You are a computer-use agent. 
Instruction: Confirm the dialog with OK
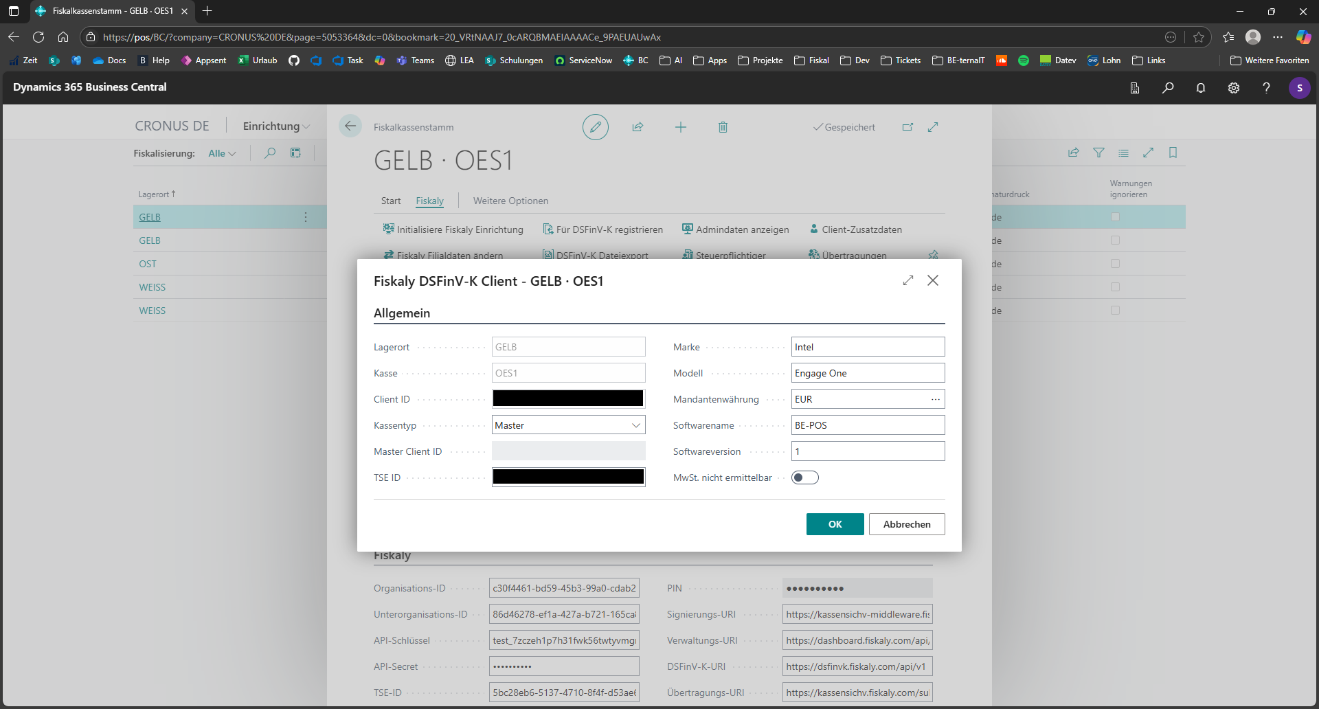835,524
